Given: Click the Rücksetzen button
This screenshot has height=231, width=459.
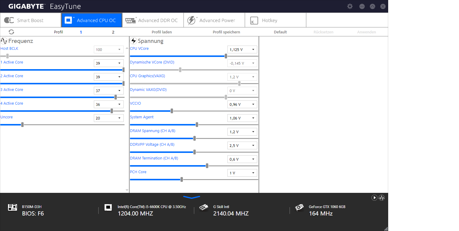Looking at the screenshot, I should click(323, 32).
